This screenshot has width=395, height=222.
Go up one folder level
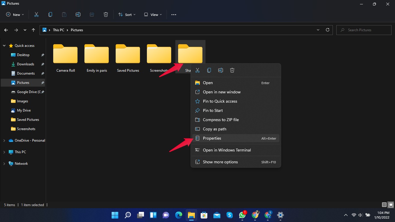click(34, 30)
